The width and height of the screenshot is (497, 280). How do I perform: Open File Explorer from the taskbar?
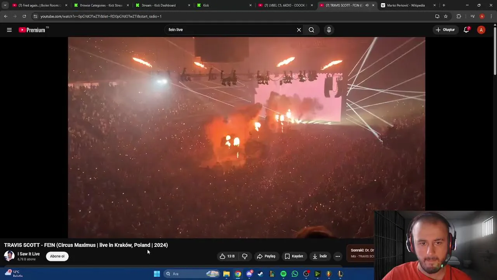pos(226,274)
